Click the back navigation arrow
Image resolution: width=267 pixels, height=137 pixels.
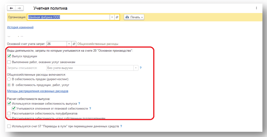coord(12,8)
